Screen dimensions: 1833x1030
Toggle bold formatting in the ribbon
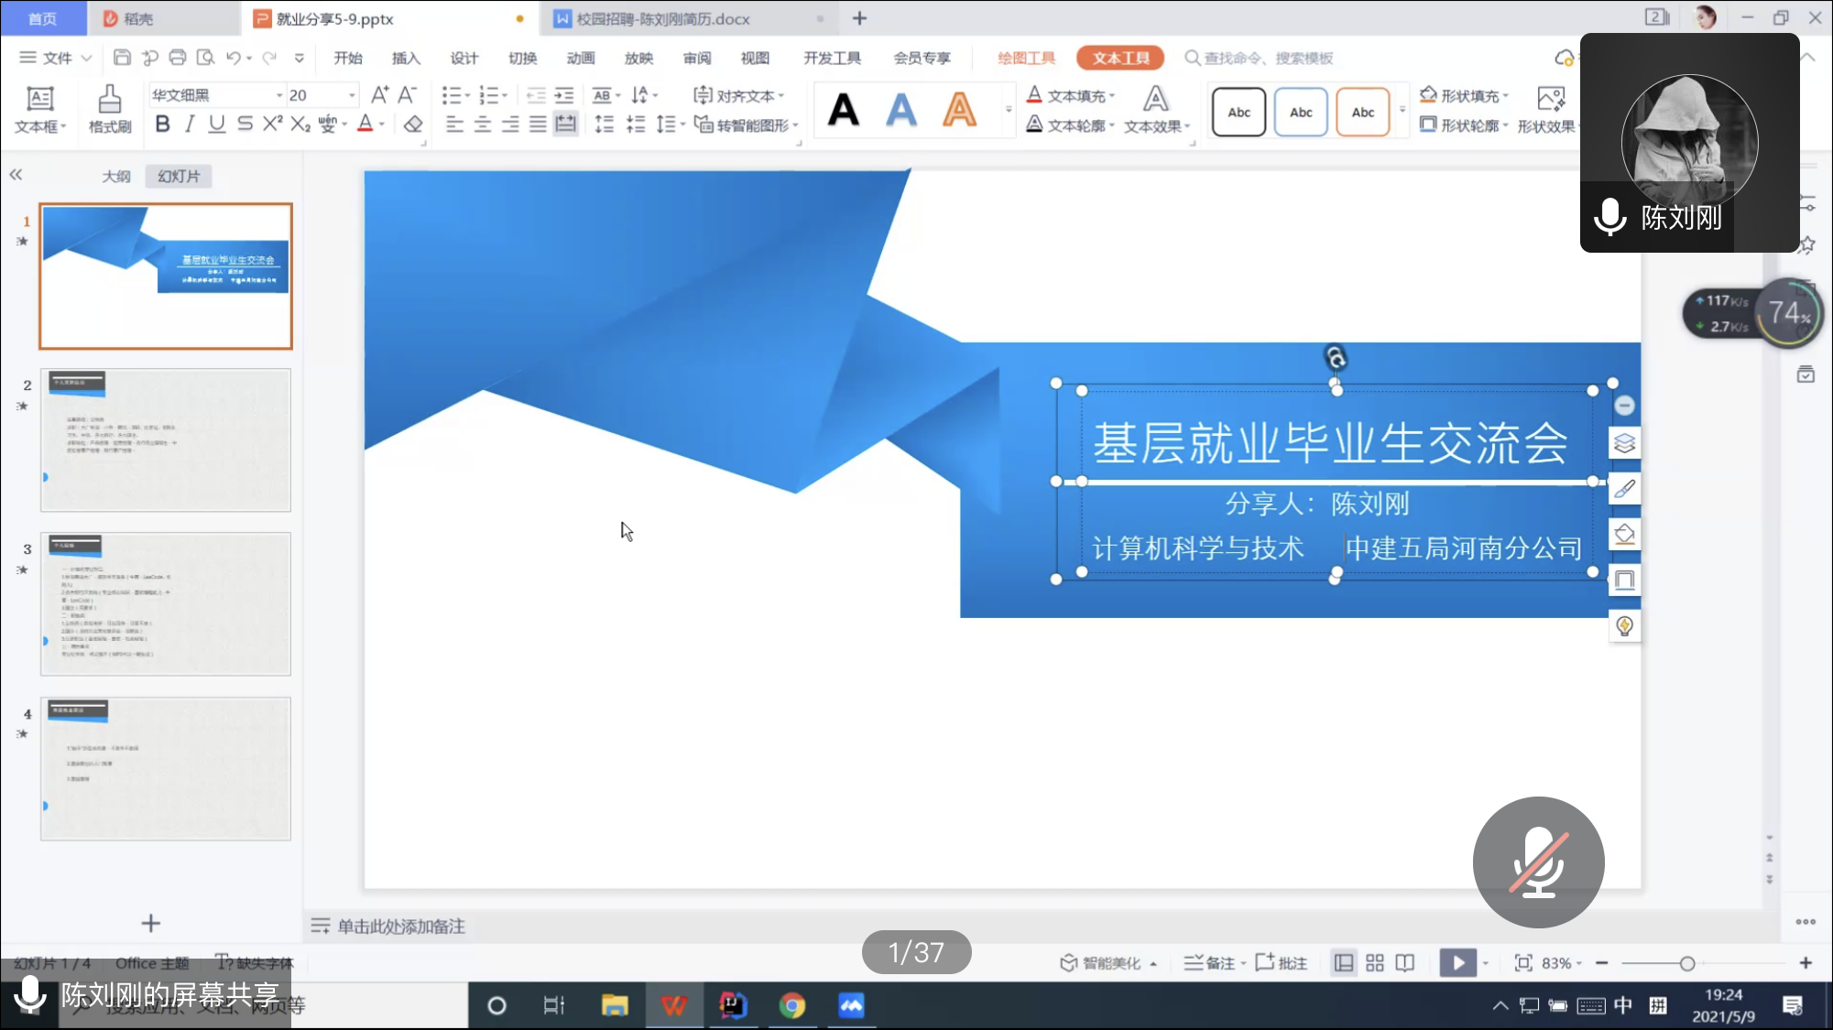[x=162, y=125]
